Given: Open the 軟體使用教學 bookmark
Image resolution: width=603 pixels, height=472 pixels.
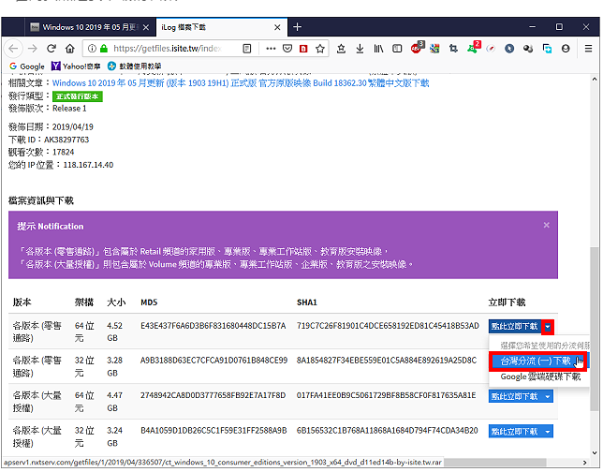Looking at the screenshot, I should (134, 66).
